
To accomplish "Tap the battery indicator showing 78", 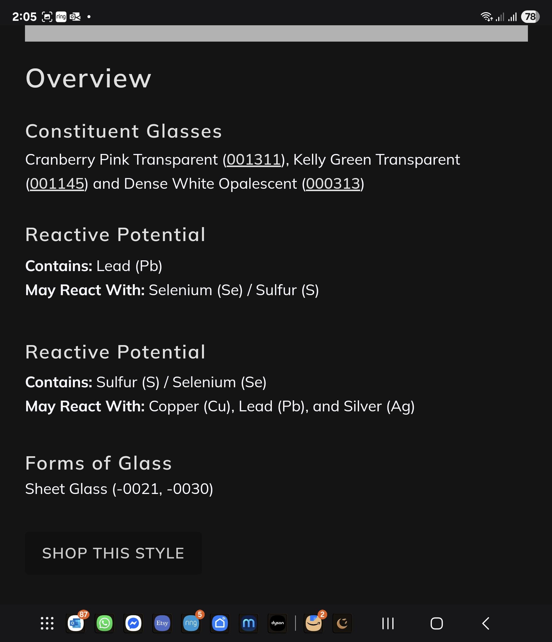I will coord(530,17).
